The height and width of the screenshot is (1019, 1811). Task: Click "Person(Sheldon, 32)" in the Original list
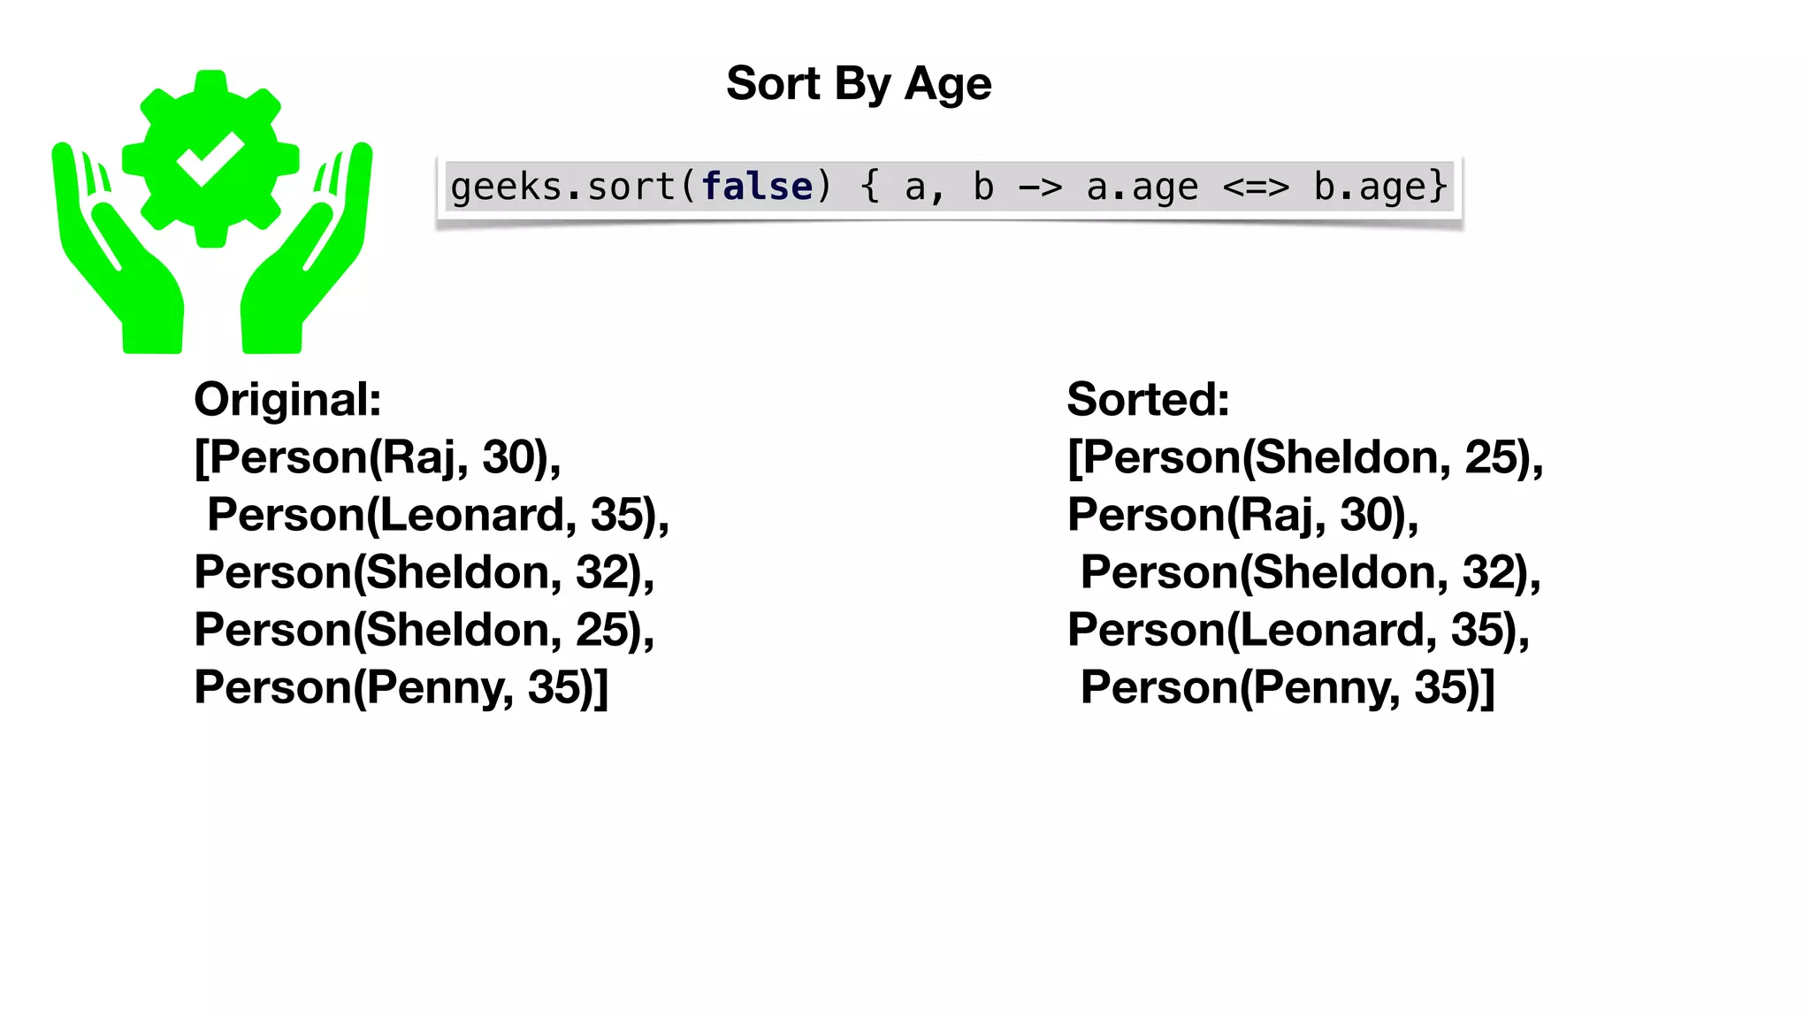click(x=424, y=573)
